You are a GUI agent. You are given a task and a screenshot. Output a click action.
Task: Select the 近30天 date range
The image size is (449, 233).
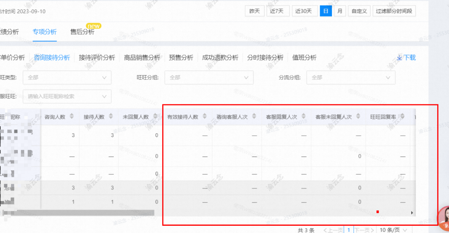tap(304, 11)
